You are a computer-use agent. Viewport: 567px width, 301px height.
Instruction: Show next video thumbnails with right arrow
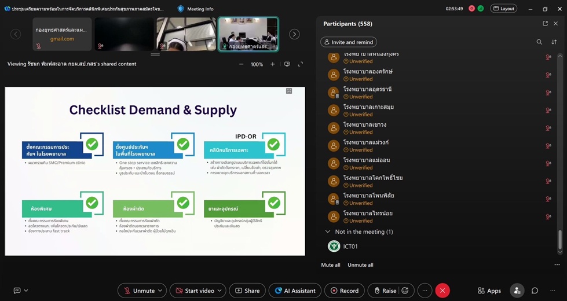click(294, 34)
